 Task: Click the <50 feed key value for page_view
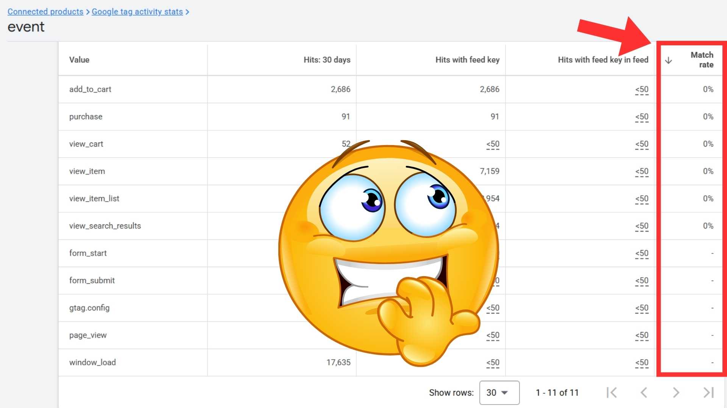pos(493,335)
